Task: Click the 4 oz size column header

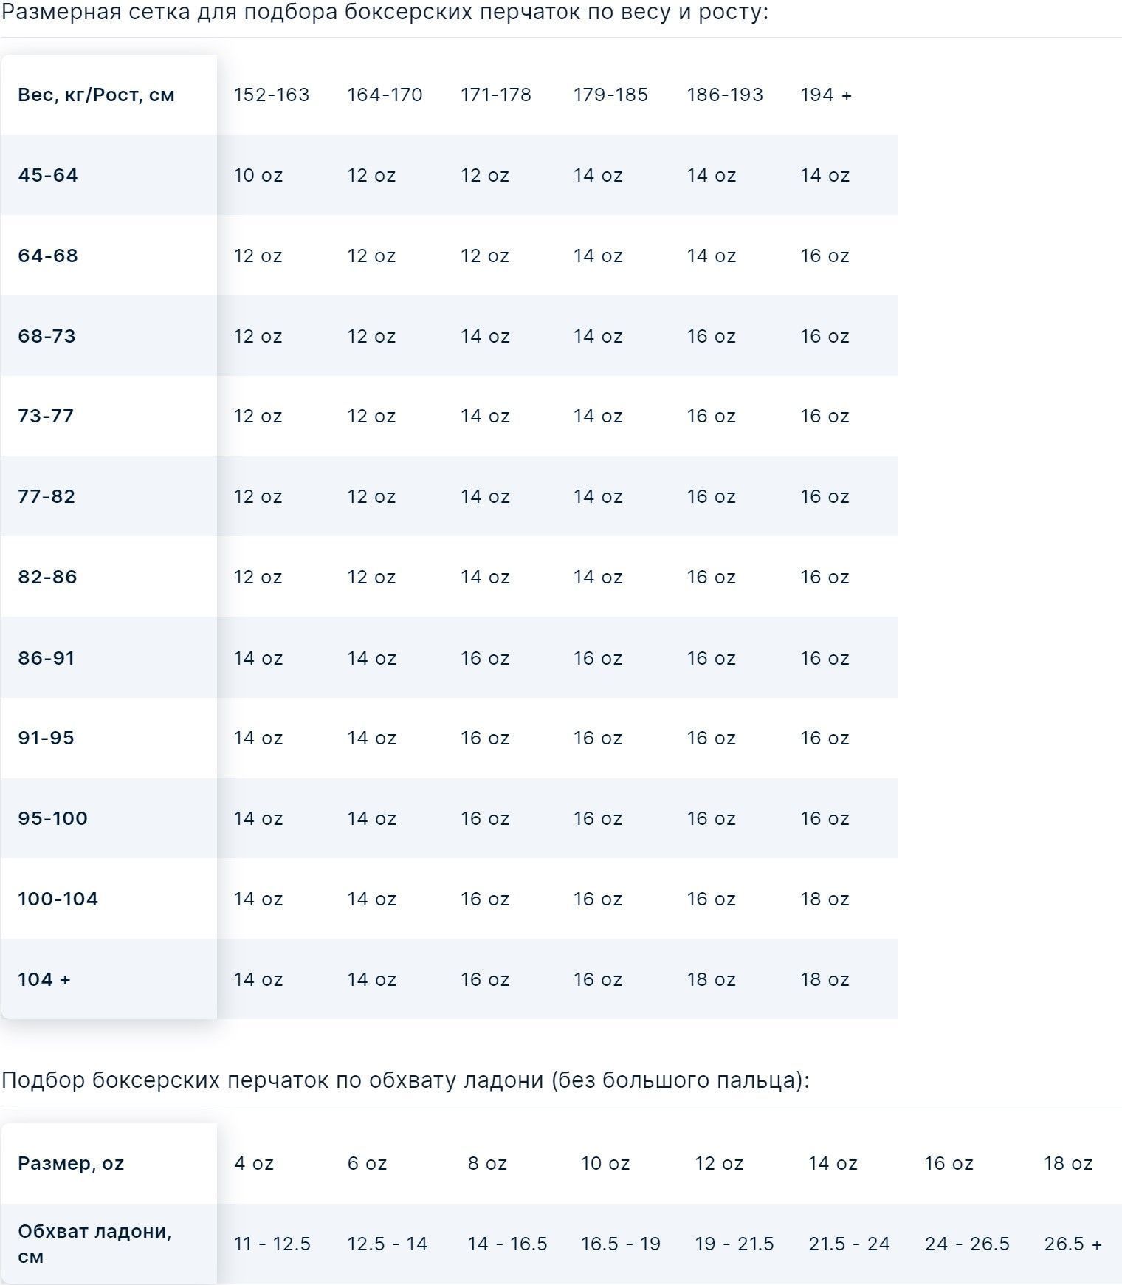Action: (x=253, y=1164)
